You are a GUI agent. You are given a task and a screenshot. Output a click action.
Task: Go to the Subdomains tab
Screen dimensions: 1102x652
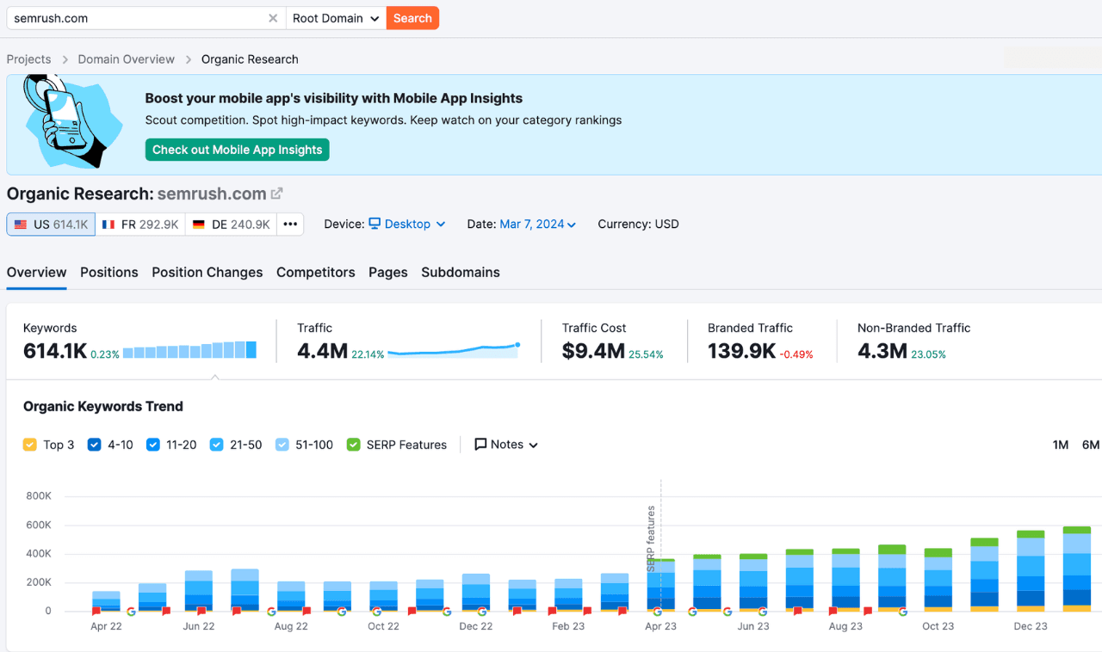click(461, 272)
